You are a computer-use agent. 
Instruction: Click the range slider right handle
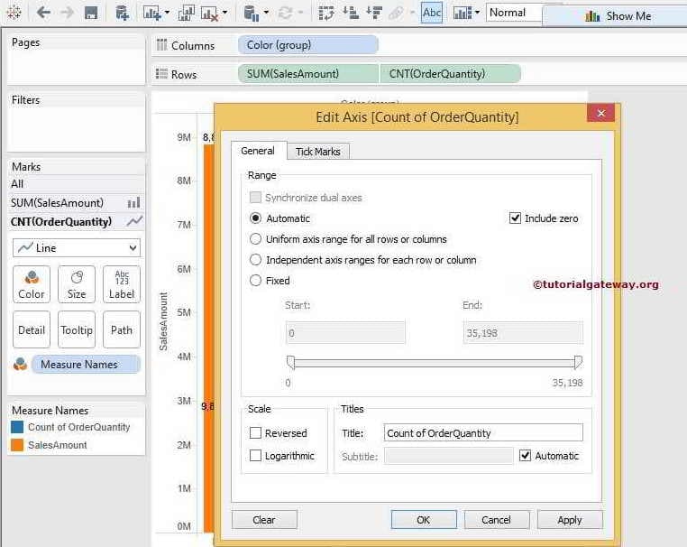(578, 362)
